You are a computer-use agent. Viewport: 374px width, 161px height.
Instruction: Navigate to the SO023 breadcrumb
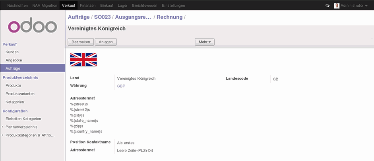pos(102,17)
